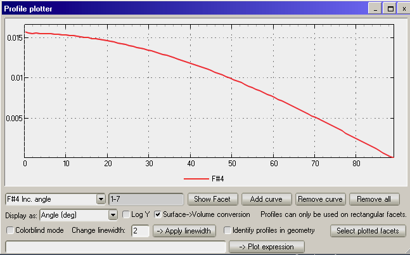
Task: Minimize the Profile plotter window
Action: tap(377, 8)
